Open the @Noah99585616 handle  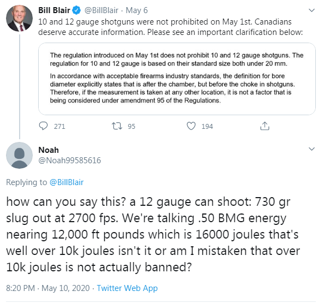click(x=70, y=161)
